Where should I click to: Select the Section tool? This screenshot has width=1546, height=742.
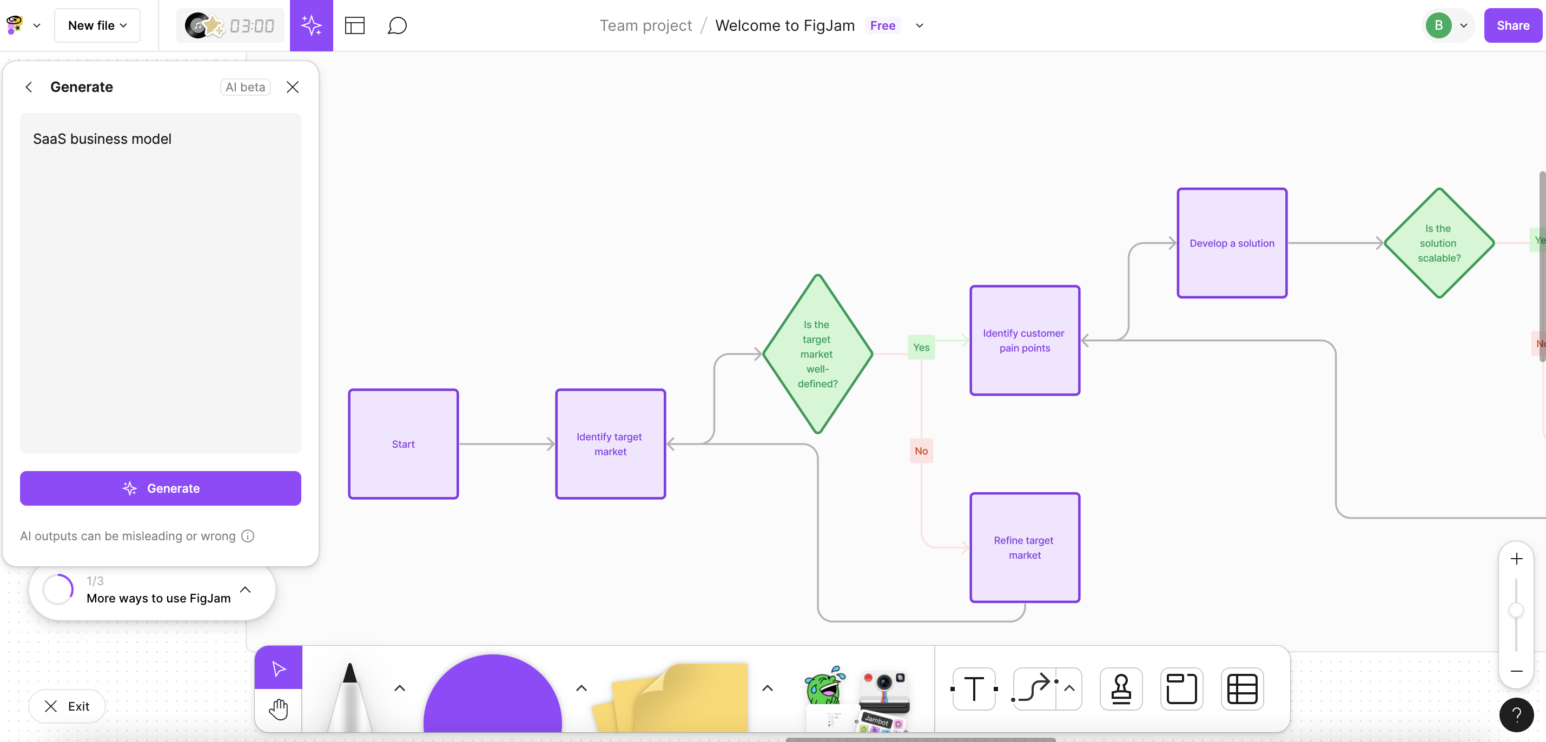pos(1181,688)
